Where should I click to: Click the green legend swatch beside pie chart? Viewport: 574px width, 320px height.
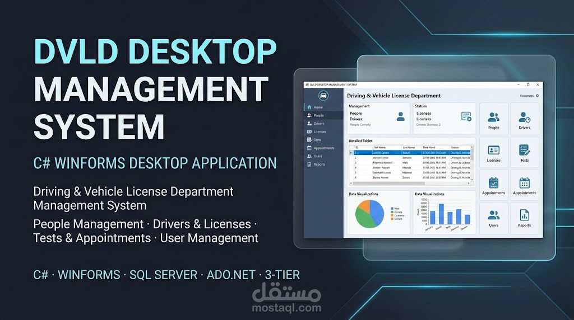tap(392, 212)
